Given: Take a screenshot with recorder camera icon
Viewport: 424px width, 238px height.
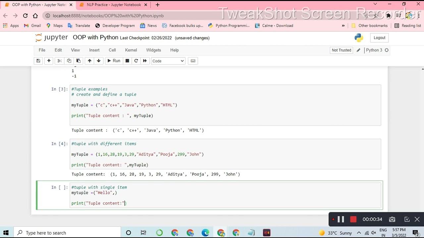Looking at the screenshot, I should point(392,219).
